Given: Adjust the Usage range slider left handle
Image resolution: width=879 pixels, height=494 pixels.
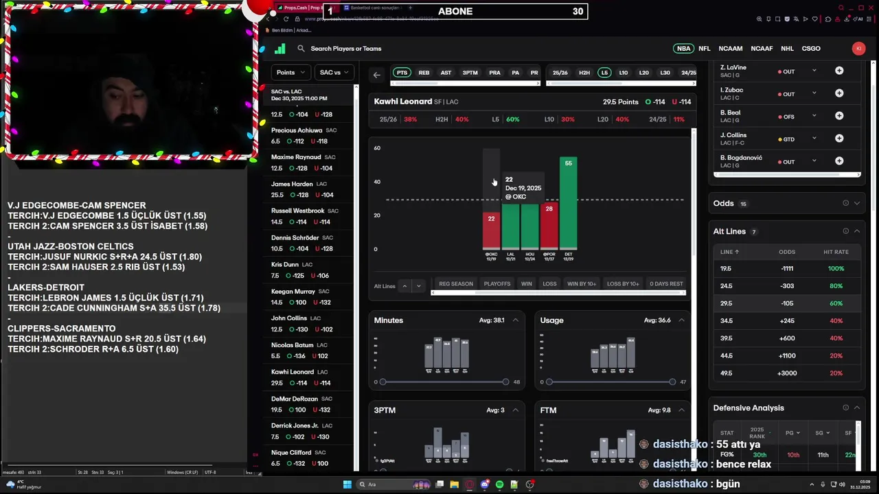Looking at the screenshot, I should click(549, 381).
